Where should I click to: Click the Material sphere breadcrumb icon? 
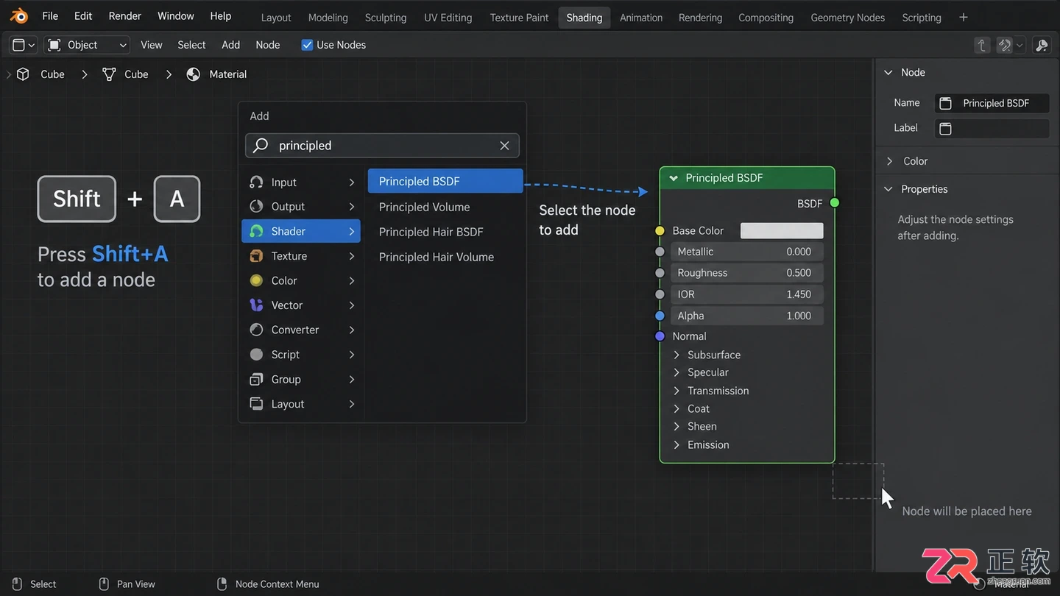click(194, 74)
